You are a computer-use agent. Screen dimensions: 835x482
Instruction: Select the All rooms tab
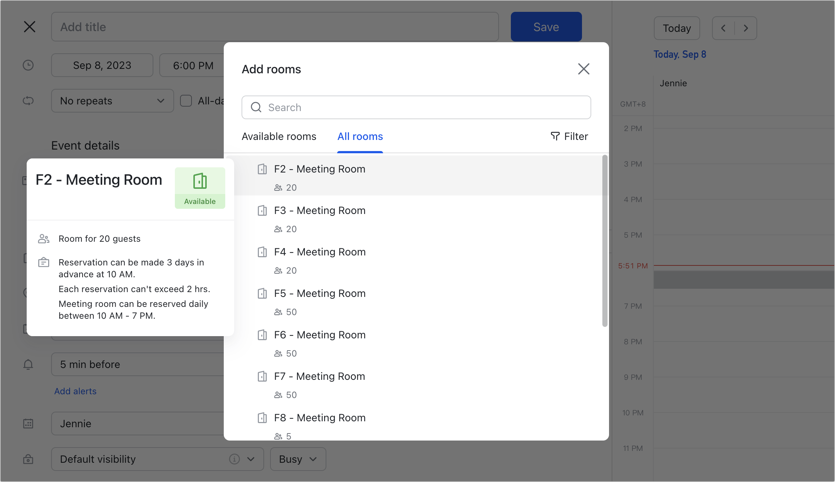[360, 137]
